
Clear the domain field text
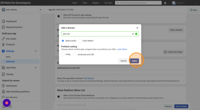pyautogui.click(x=133, y=34)
